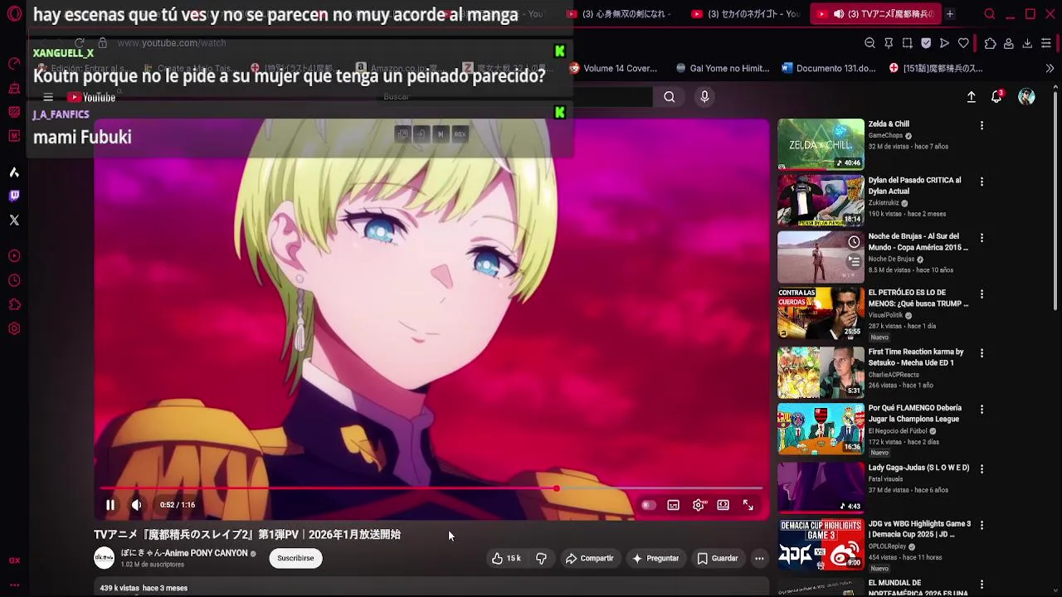Open the YouTube account avatar menu
The width and height of the screenshot is (1062, 597).
point(1027,97)
